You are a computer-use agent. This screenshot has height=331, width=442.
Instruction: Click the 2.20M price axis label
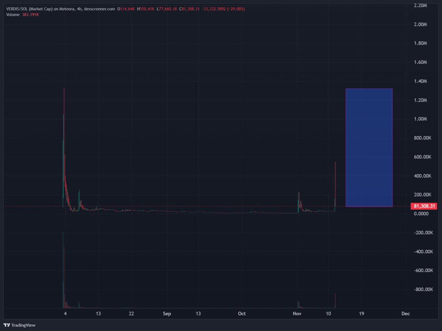tap(420, 6)
